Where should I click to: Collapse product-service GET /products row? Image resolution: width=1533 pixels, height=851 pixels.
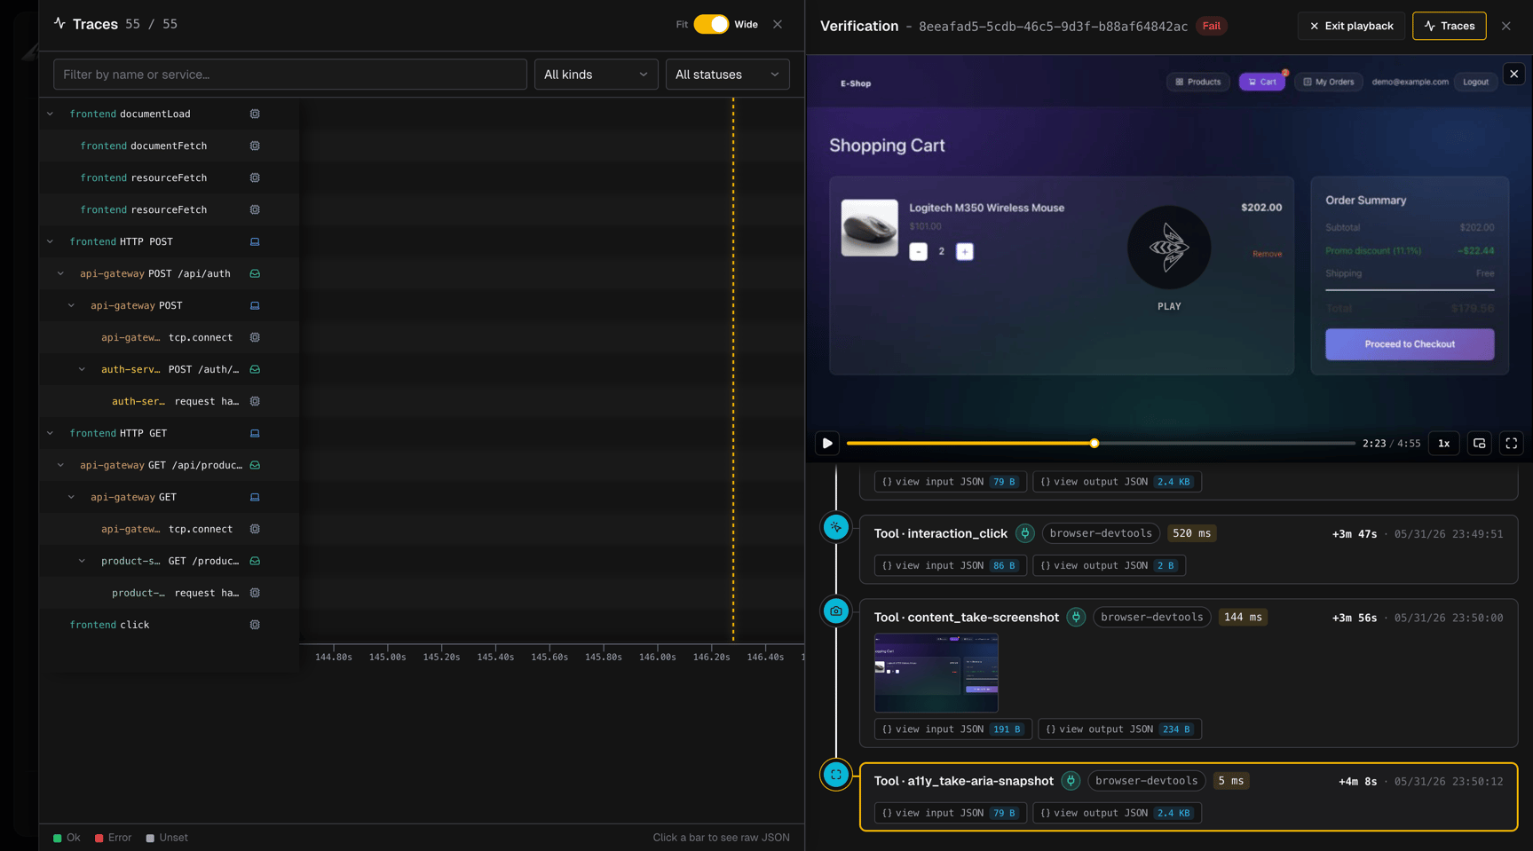[x=83, y=561]
